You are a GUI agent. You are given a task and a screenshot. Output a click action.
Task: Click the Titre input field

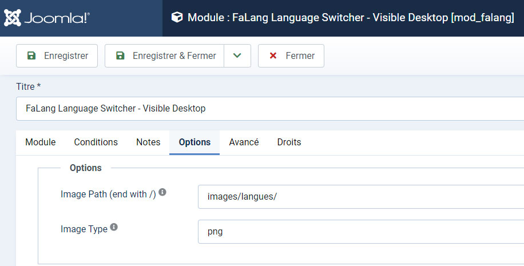click(x=270, y=109)
